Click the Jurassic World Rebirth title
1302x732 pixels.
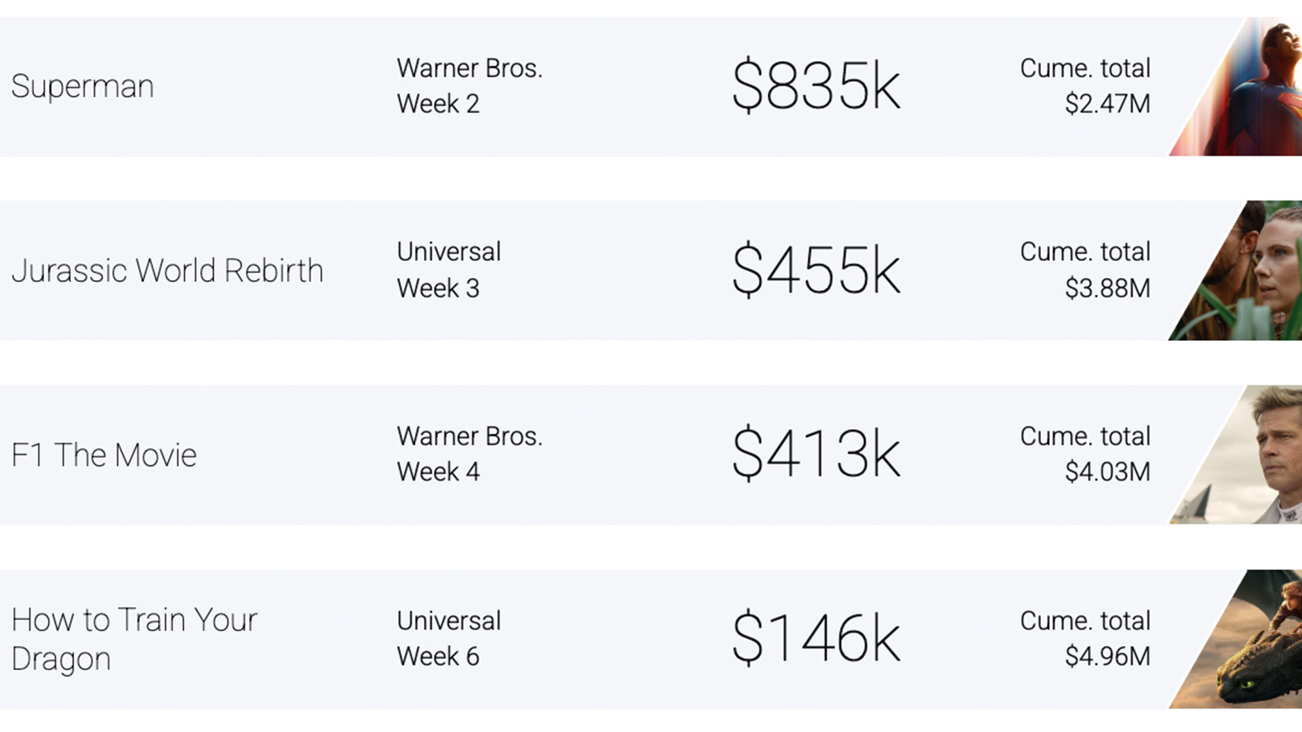coord(167,270)
